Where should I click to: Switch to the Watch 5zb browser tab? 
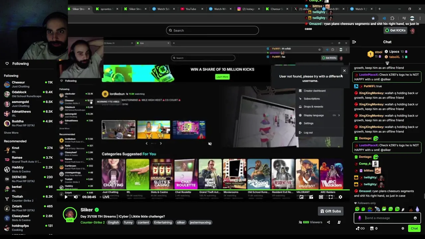pos(163,9)
